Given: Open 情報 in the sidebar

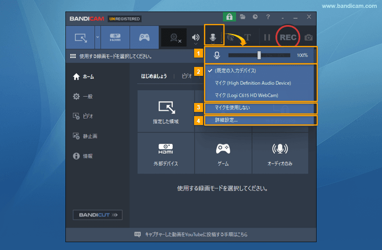Looking at the screenshot, I should point(83,156).
